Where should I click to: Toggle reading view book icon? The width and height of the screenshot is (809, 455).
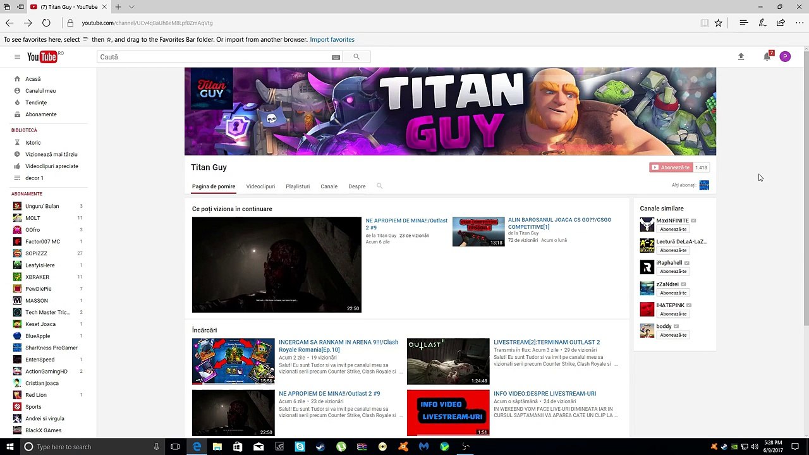click(x=705, y=23)
